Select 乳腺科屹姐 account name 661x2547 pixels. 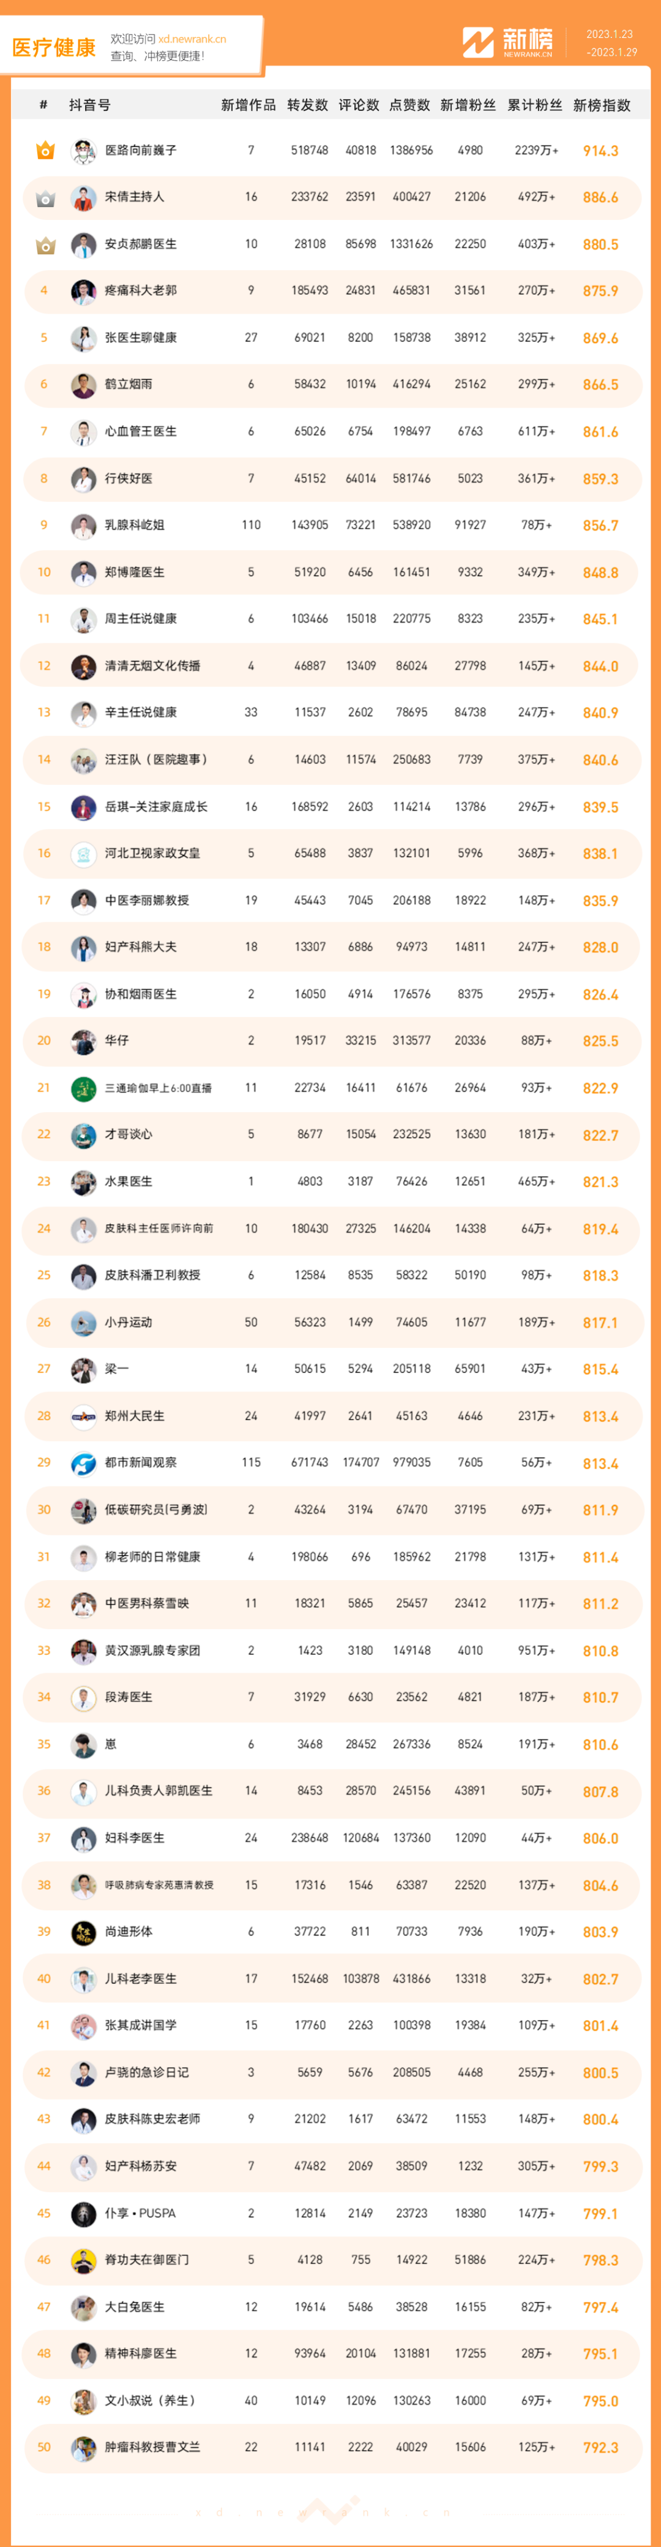click(135, 525)
